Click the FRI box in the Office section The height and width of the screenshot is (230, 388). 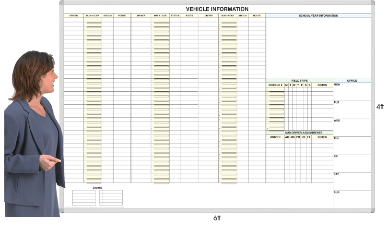[x=352, y=163]
